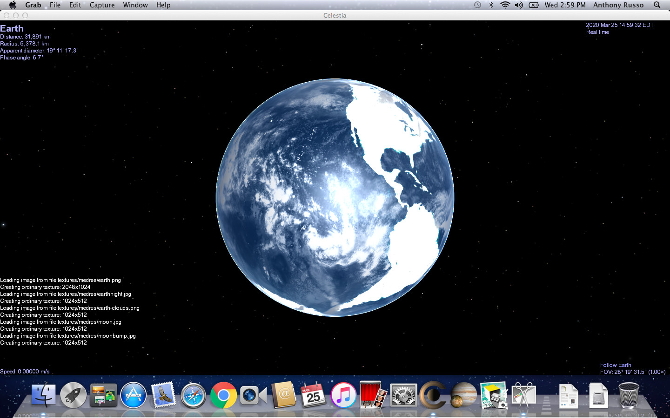Open Photo Booth from the Dock

pos(373,395)
